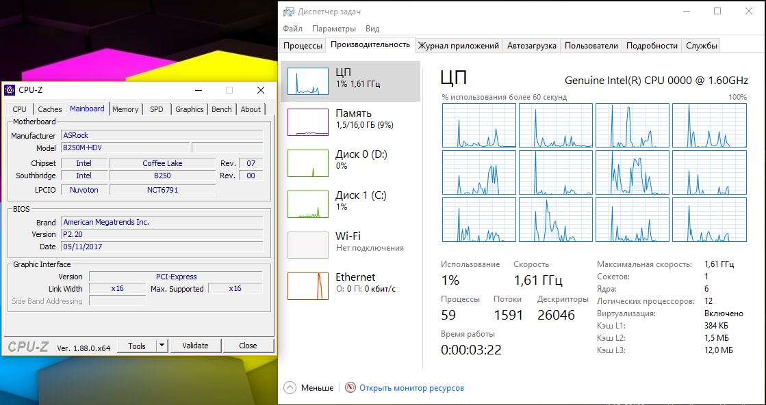The image size is (766, 405).
Task: Open the Вид menu
Action: point(372,29)
